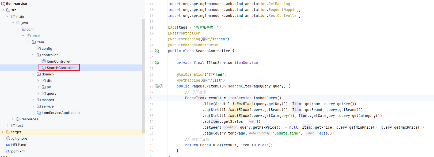This screenshot has width=434, height=157.
Task: Click the globe URL icon beside "/list"
Action: [x=204, y=80]
